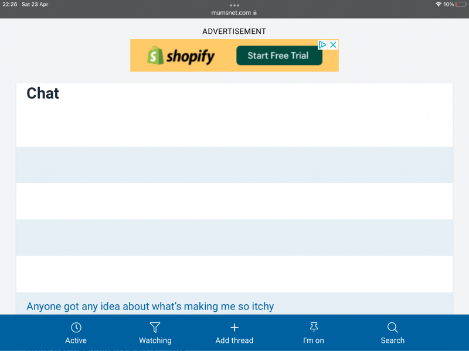
Task: Tap the ADVERTISEMENT label
Action: (234, 31)
